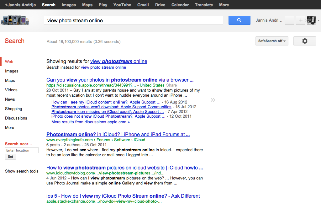The width and height of the screenshot is (321, 203).
Task: Select Images in the top black bar
Action: pyautogui.click(x=69, y=5)
